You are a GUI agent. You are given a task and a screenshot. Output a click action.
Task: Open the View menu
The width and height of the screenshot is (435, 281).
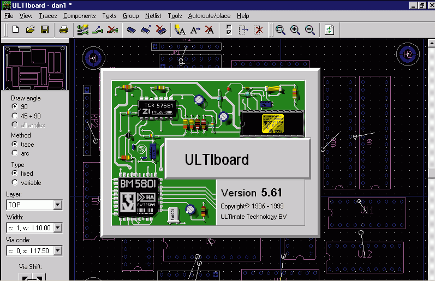click(26, 16)
